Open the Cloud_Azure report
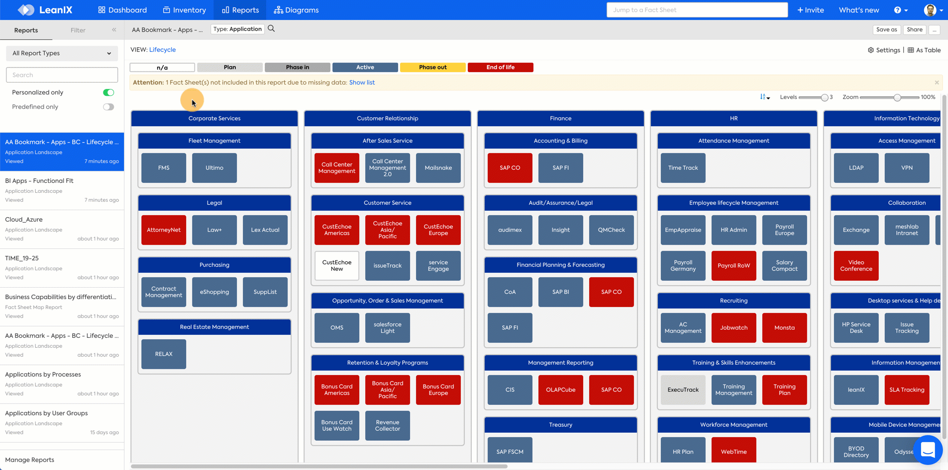Viewport: 948px width, 470px height. (x=62, y=229)
